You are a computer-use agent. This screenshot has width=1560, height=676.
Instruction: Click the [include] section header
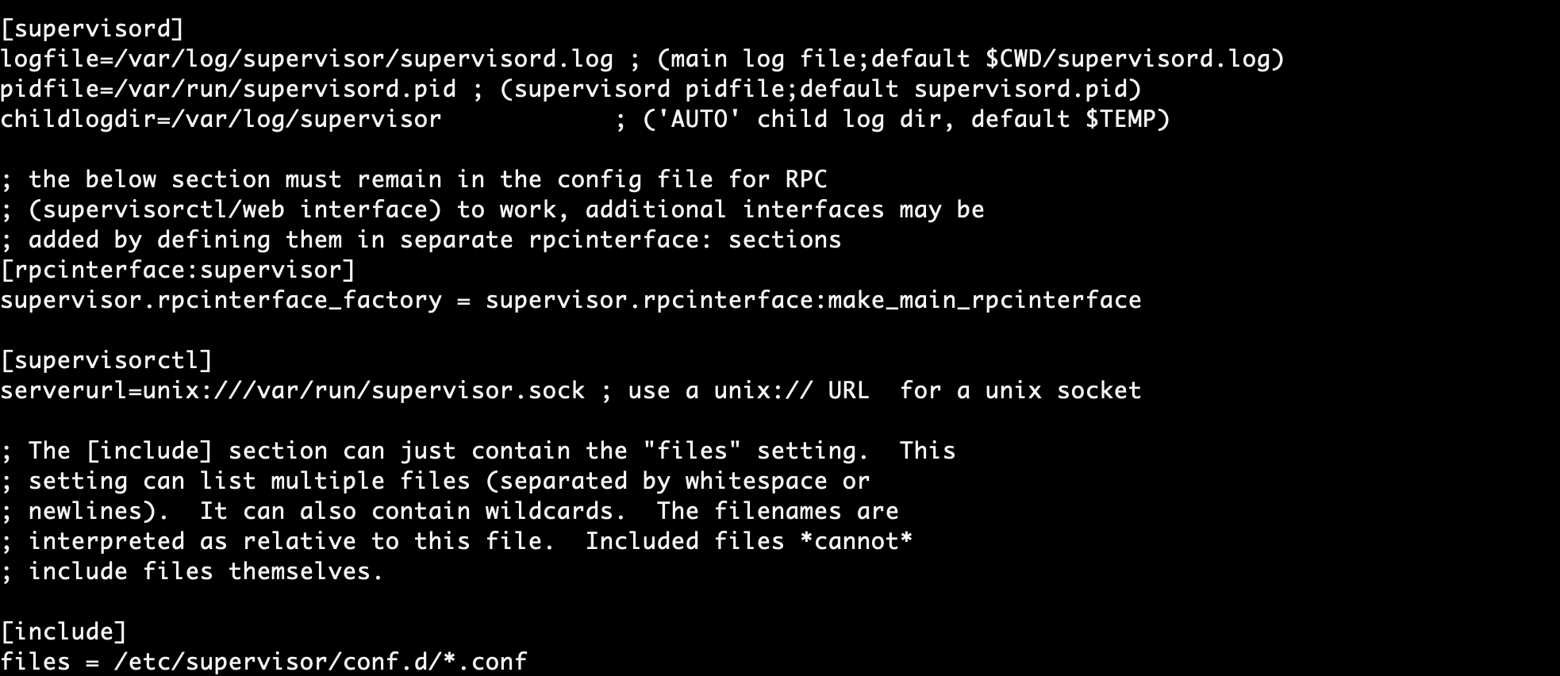[63, 632]
